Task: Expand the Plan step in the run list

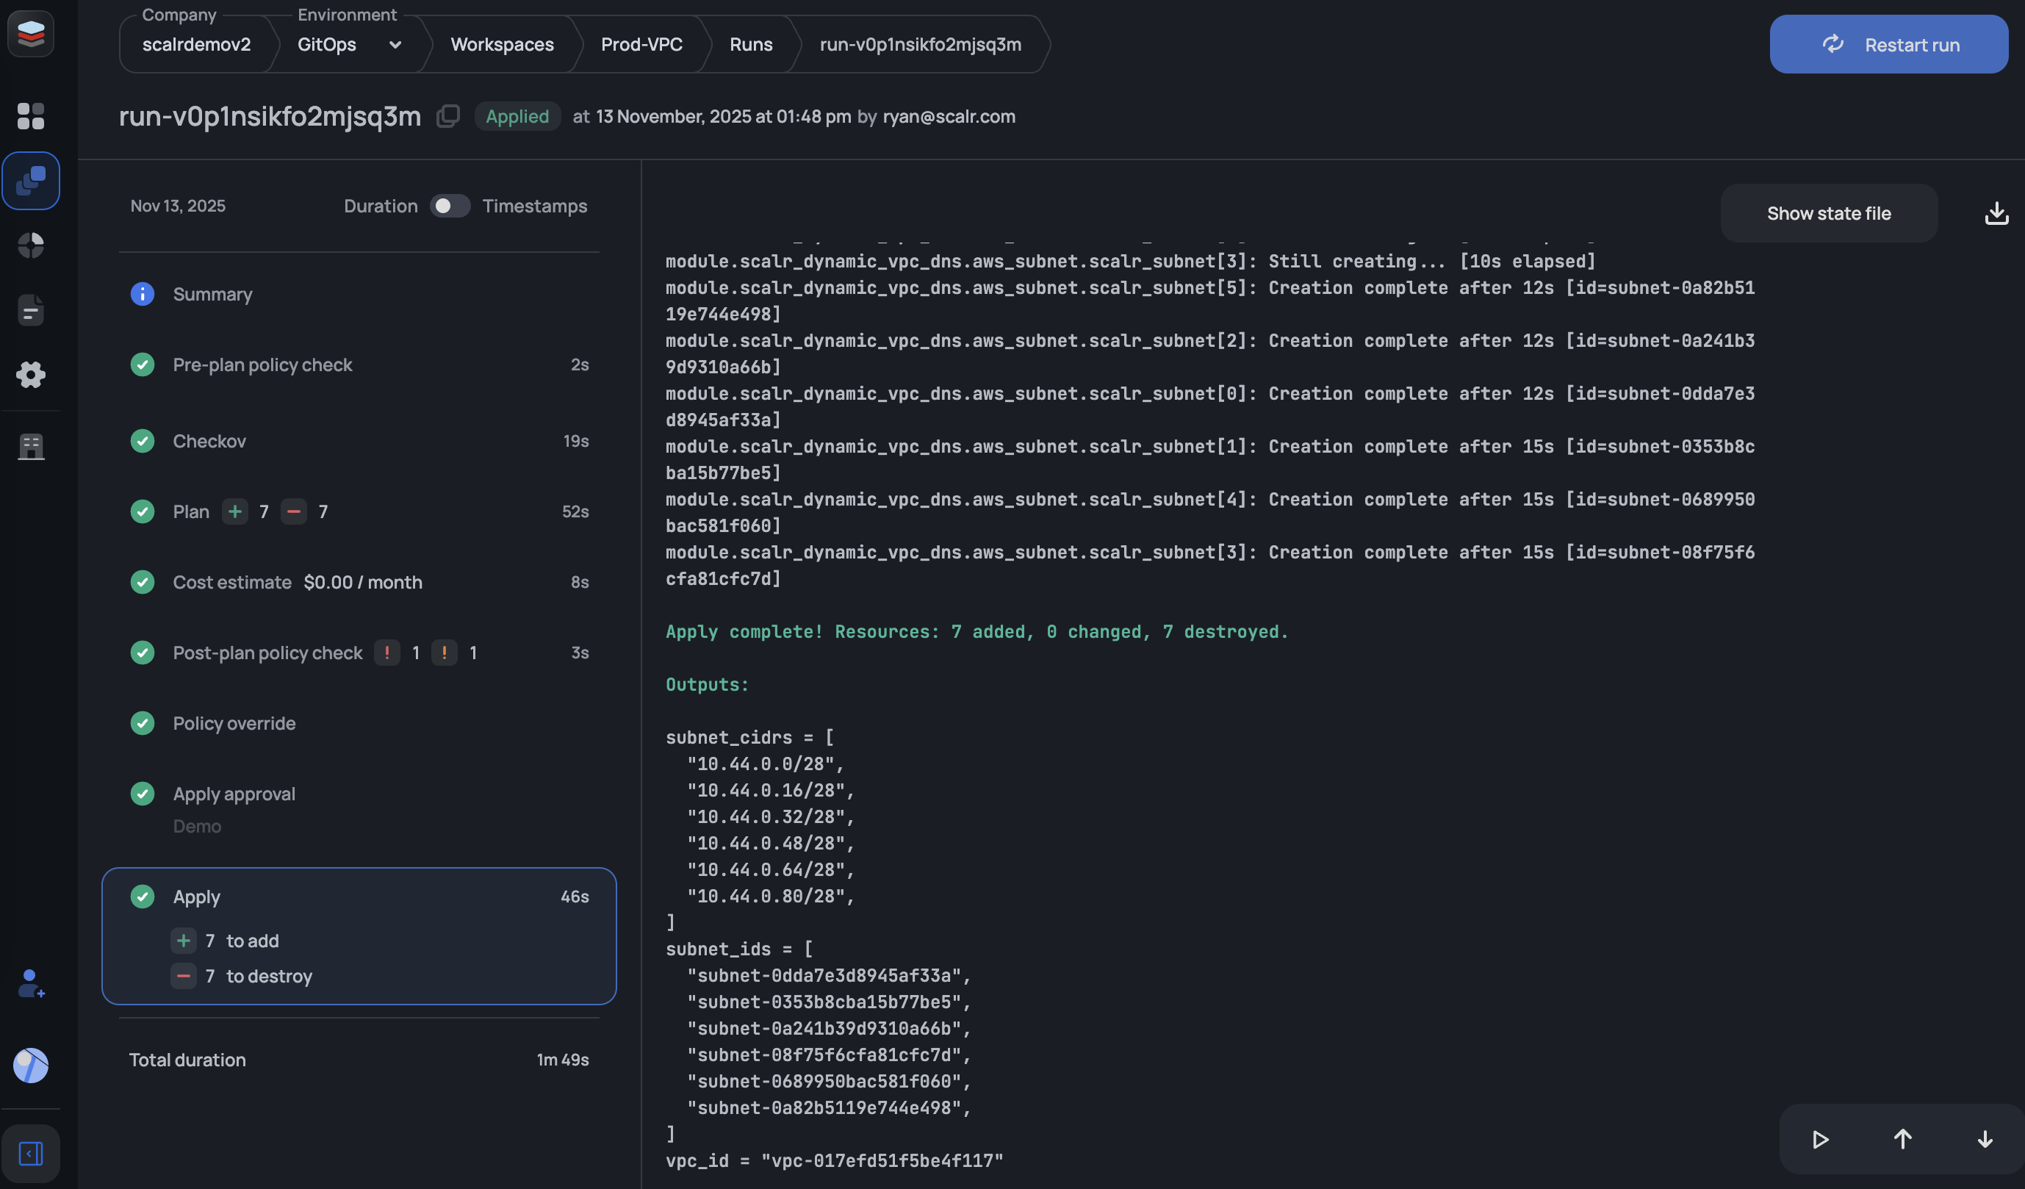Action: 191,511
